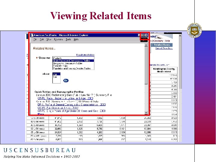Open the File menu in Internet Explorer
This screenshot has height=162, width=216.
point(35,40)
